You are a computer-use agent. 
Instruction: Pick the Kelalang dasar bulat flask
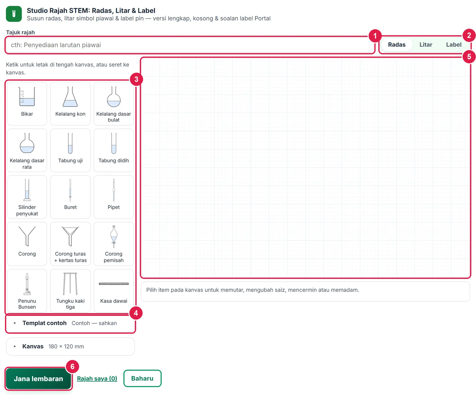114,103
